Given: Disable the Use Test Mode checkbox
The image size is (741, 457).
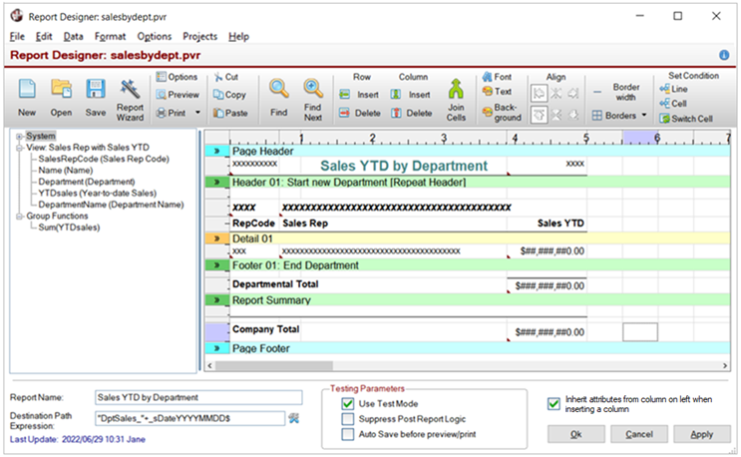Looking at the screenshot, I should click(348, 403).
